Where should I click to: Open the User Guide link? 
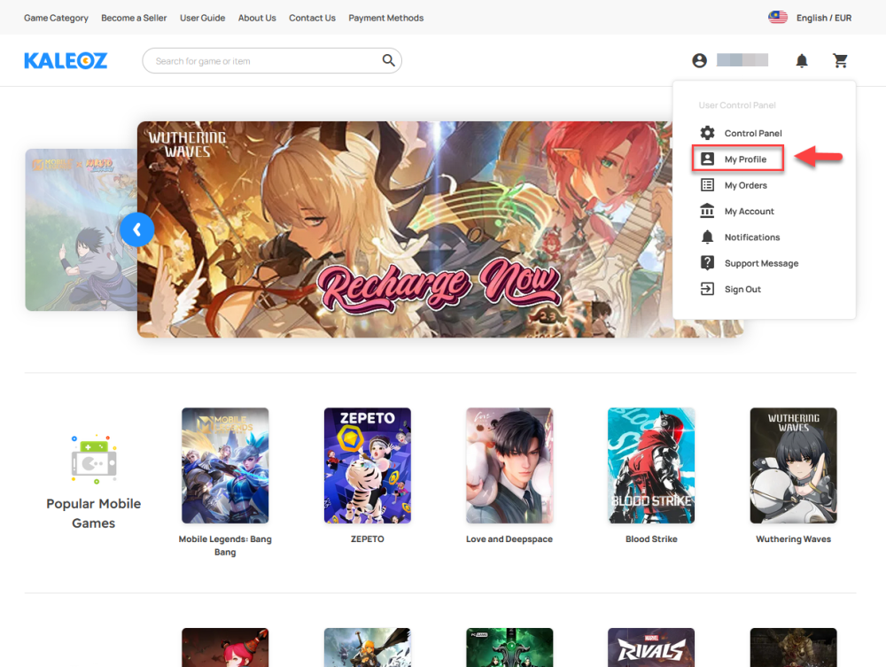tap(202, 18)
